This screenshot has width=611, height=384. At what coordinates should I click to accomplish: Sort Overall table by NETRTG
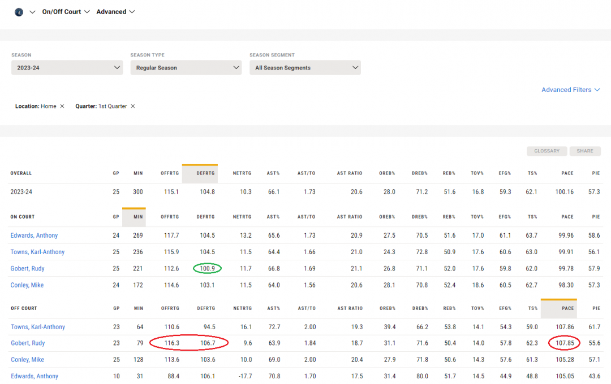pyautogui.click(x=242, y=173)
